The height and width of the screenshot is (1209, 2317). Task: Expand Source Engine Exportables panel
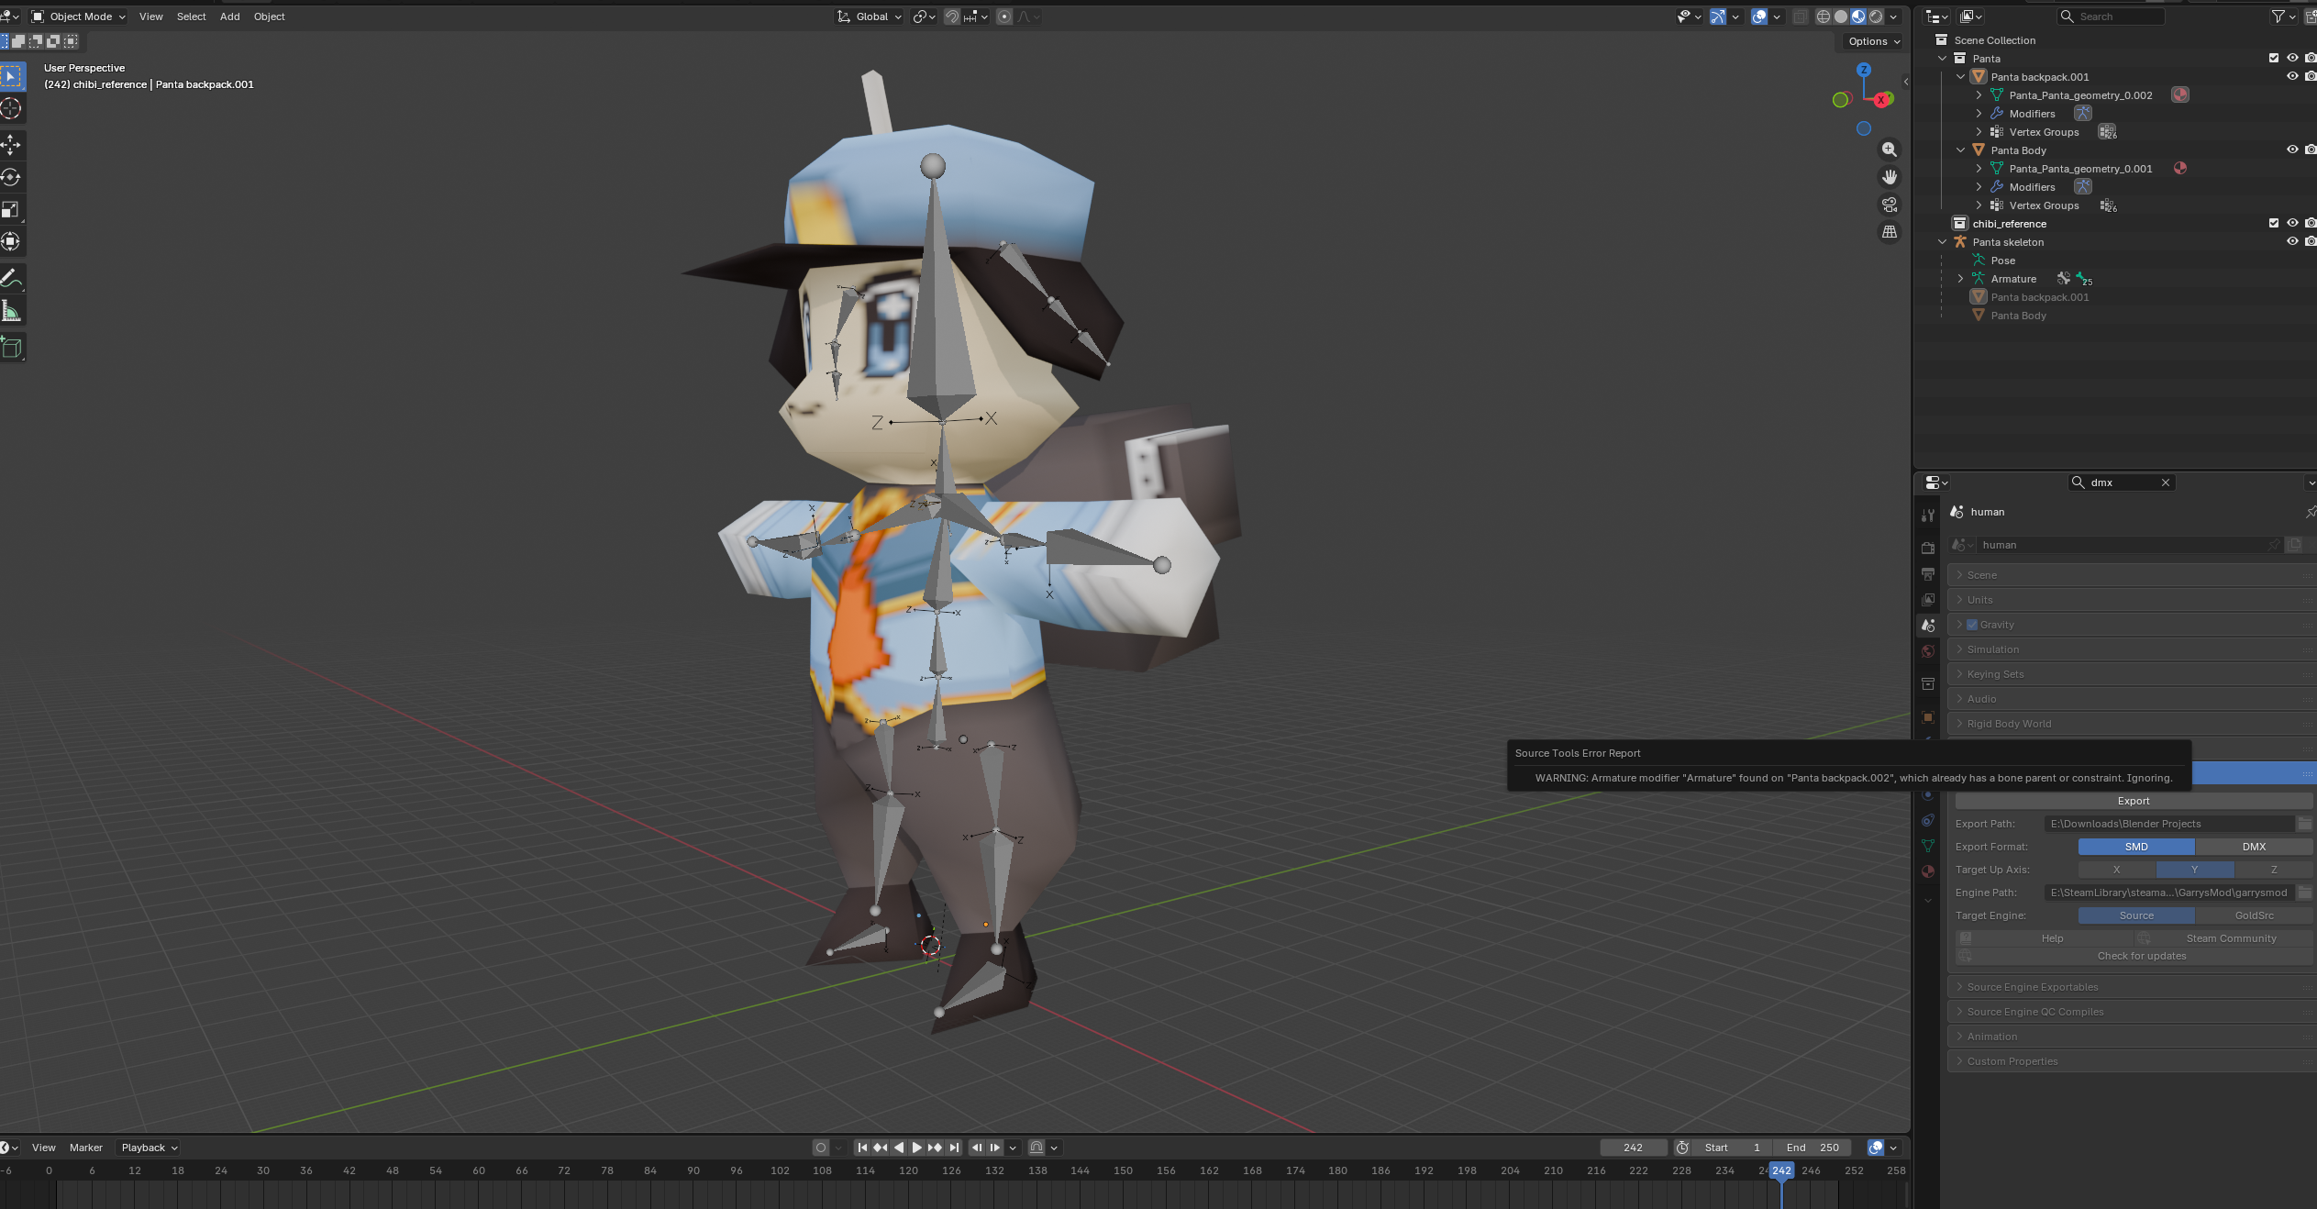point(2032,987)
